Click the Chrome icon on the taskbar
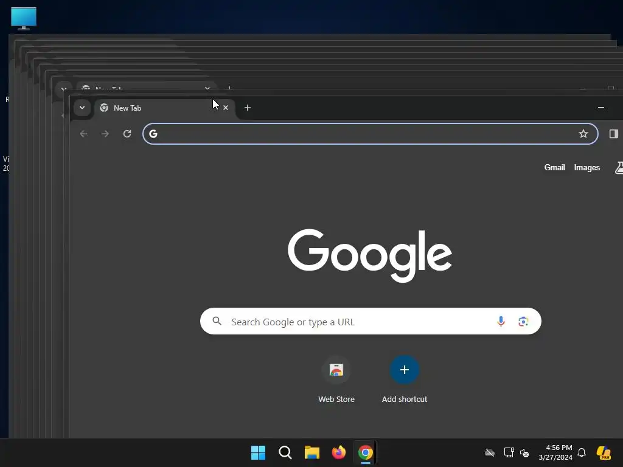623x467 pixels. pyautogui.click(x=366, y=452)
